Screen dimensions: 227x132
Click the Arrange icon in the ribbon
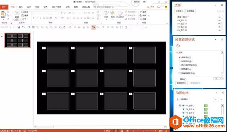point(113,13)
